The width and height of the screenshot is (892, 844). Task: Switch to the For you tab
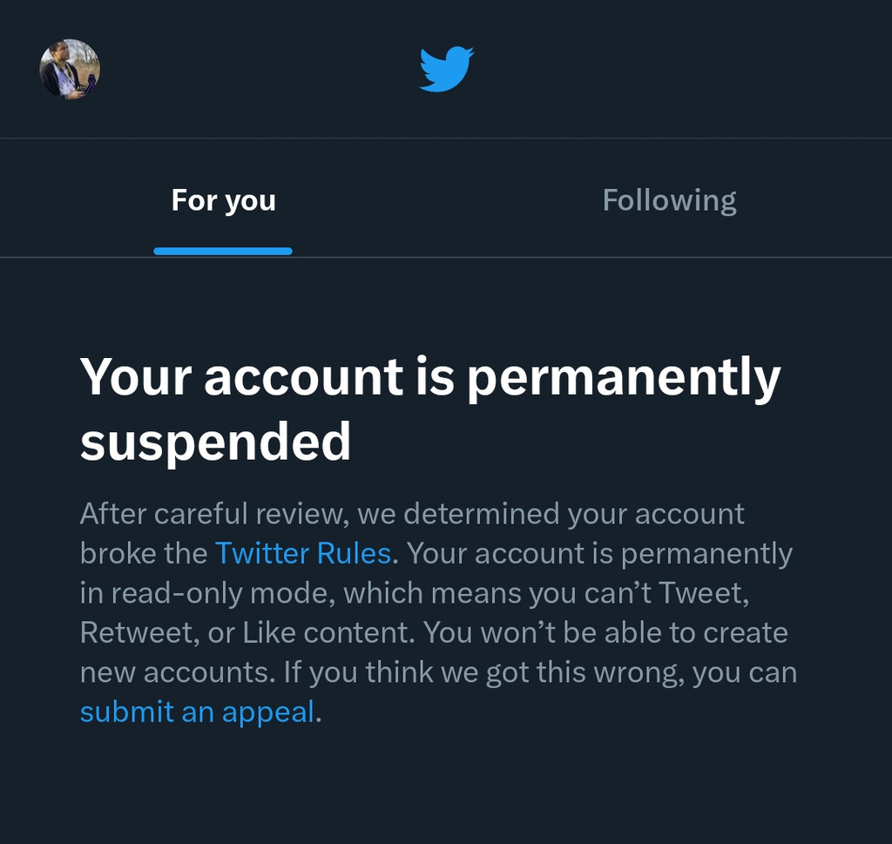[x=223, y=200]
